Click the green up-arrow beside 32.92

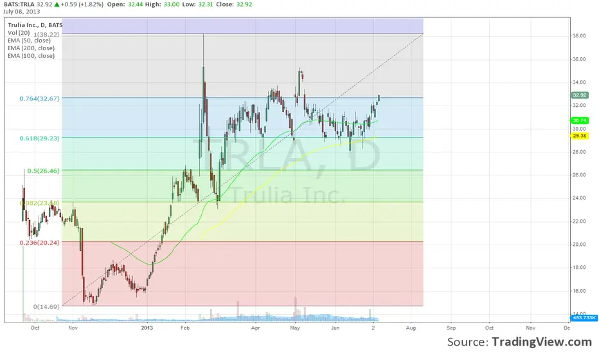tap(57, 5)
